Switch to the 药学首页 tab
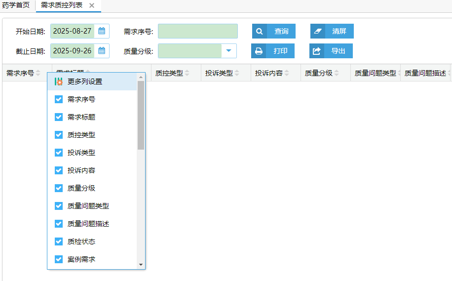This screenshot has width=452, height=281. click(16, 5)
